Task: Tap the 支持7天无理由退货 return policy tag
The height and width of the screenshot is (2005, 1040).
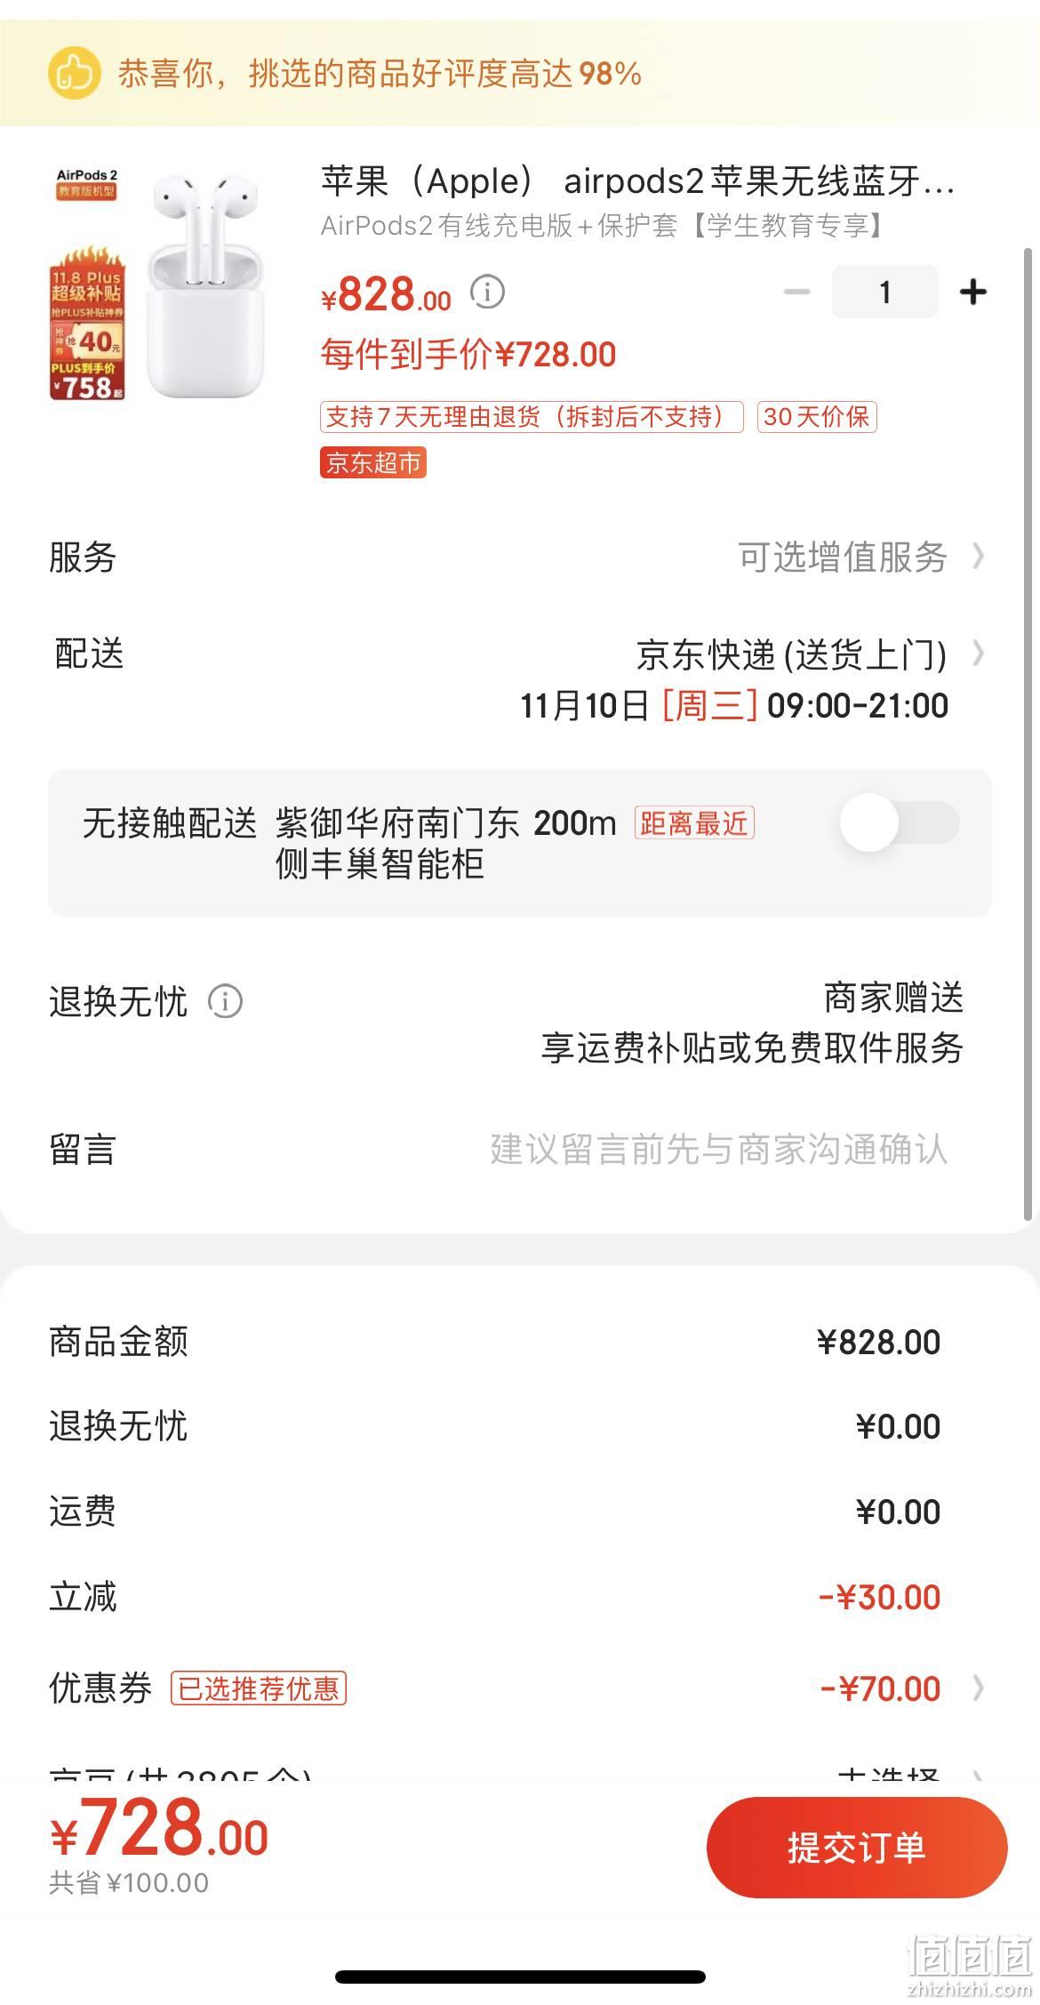Action: pyautogui.click(x=532, y=416)
